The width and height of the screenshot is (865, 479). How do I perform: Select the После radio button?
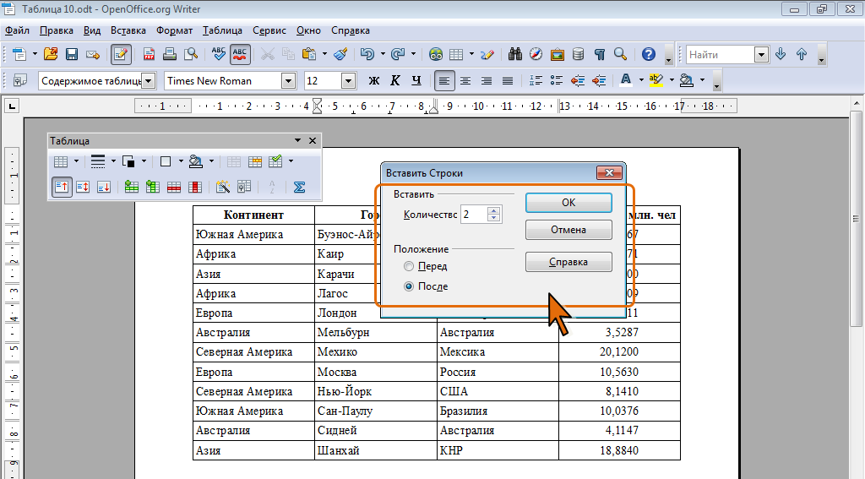(x=409, y=286)
